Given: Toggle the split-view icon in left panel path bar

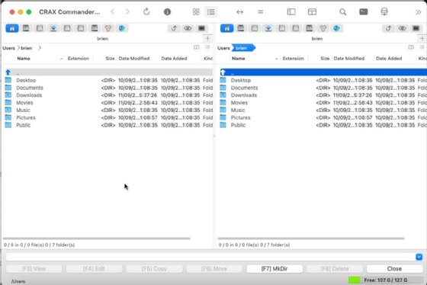Looking at the screenshot, I should pos(197,47).
